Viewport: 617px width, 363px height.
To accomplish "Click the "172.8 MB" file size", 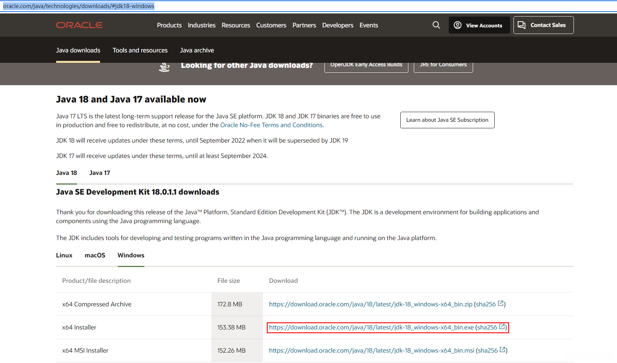I will click(230, 304).
